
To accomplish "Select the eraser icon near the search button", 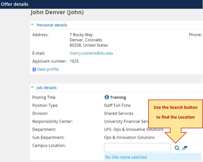I will coord(185,147).
